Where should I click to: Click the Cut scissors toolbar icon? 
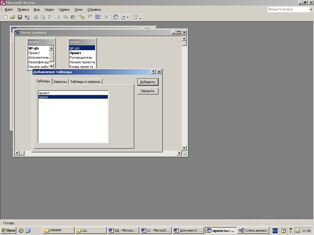[x=59, y=17]
